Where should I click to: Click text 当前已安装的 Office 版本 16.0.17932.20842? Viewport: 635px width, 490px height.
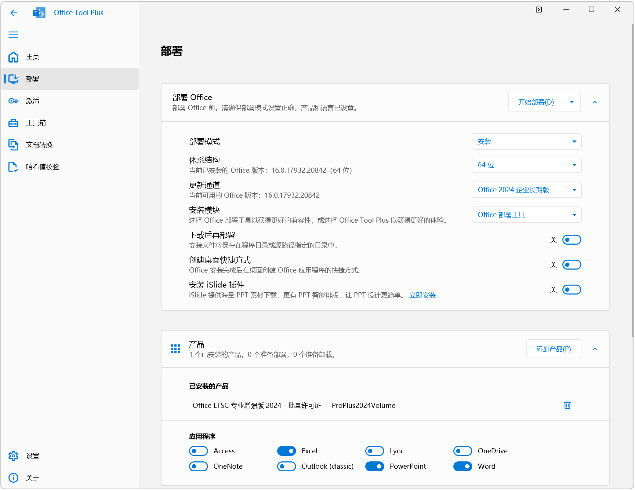tap(271, 171)
